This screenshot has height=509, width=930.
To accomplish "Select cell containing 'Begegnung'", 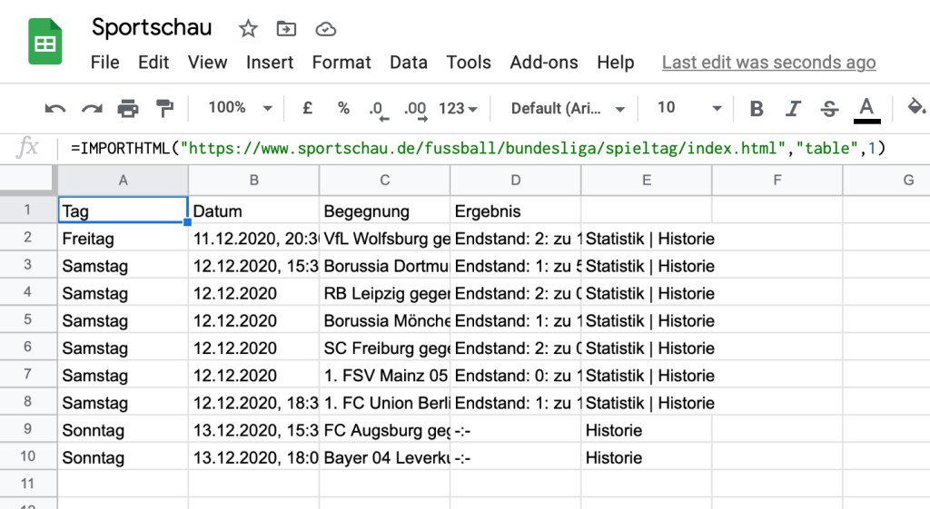I will (385, 210).
